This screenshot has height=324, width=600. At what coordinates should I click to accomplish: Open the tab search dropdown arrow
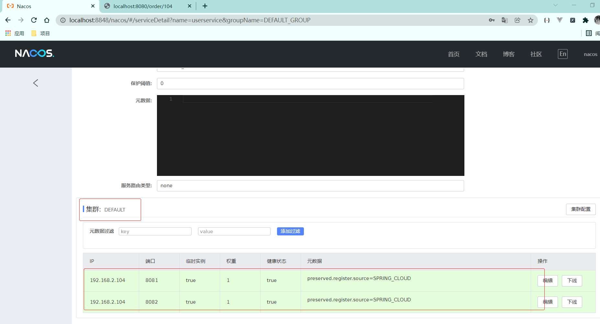coord(555,5)
